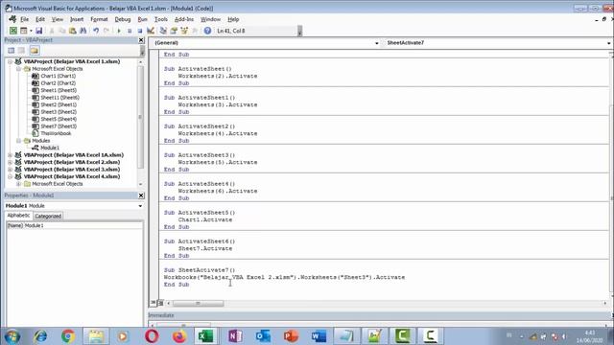
Task: Select Module1 in project tree
Action: [50, 148]
